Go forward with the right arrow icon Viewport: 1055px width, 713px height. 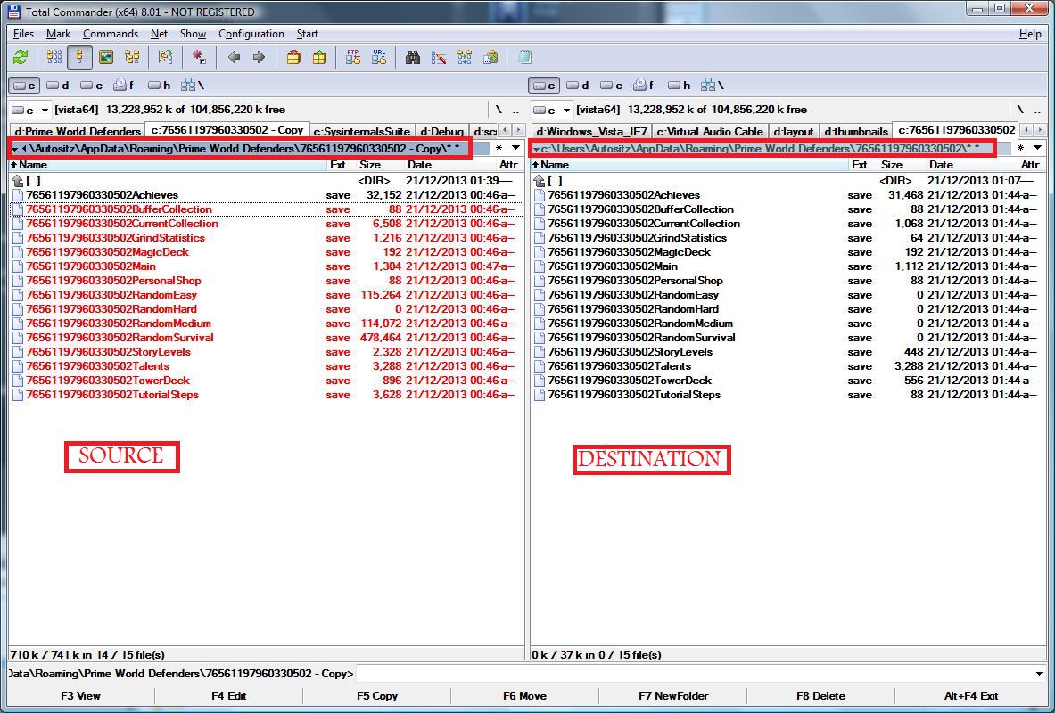tap(259, 58)
